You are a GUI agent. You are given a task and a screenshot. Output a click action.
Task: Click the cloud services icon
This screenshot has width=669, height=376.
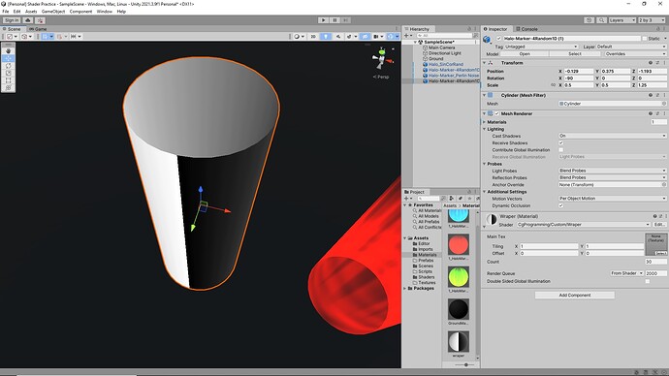click(x=28, y=20)
